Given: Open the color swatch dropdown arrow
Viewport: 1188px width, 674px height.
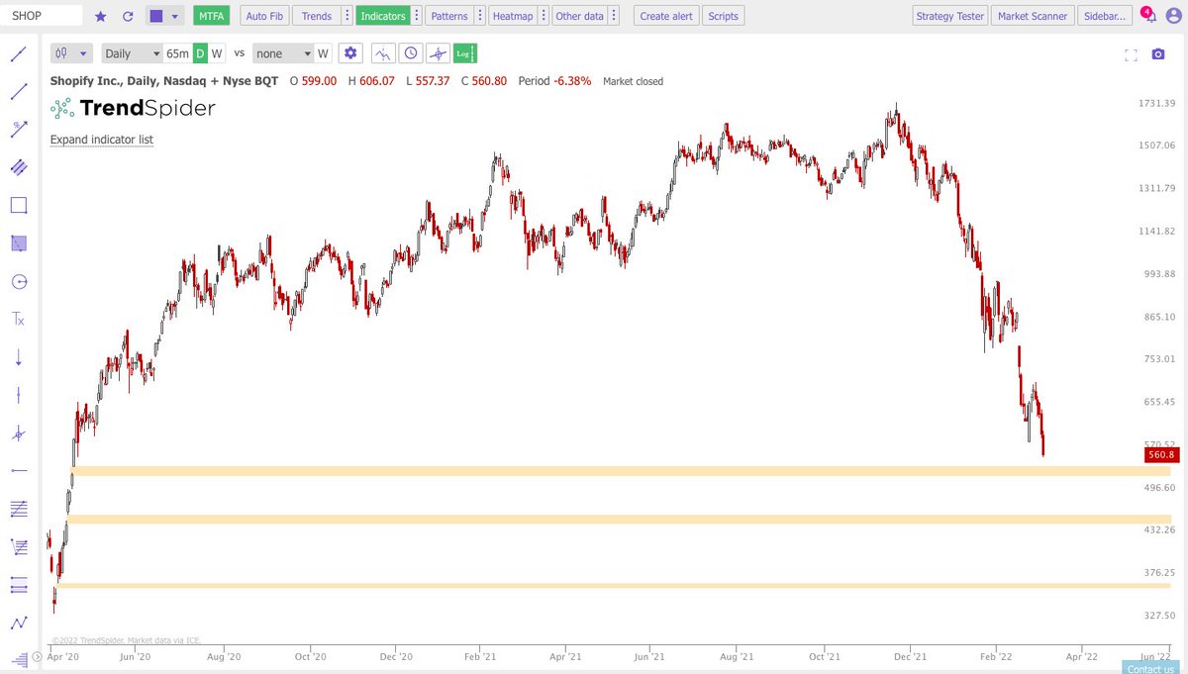Looking at the screenshot, I should pos(176,17).
